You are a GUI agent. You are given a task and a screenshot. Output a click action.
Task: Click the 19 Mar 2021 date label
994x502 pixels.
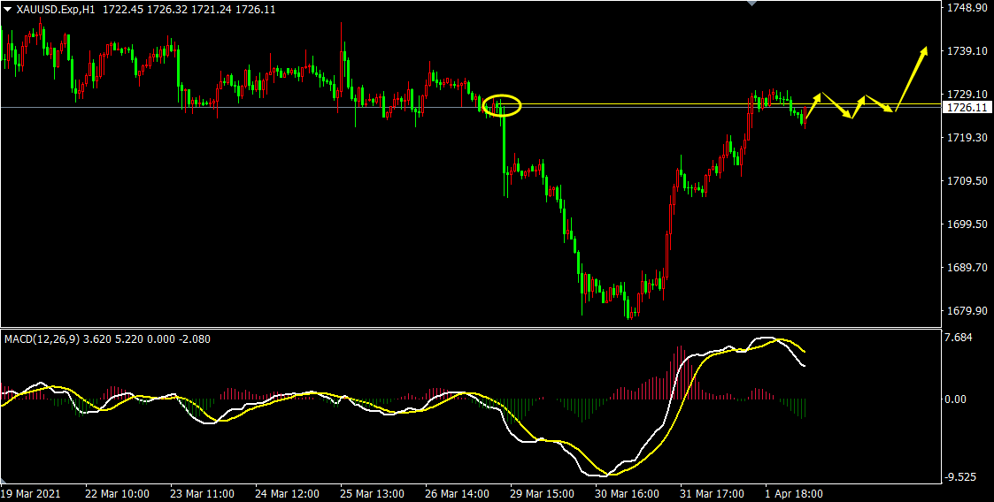pos(30,493)
